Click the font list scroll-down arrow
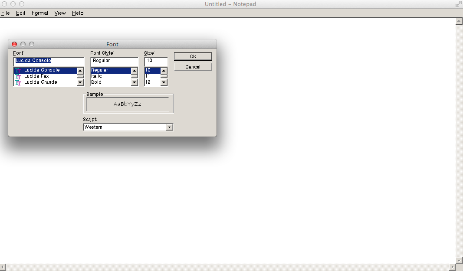 tap(80, 82)
